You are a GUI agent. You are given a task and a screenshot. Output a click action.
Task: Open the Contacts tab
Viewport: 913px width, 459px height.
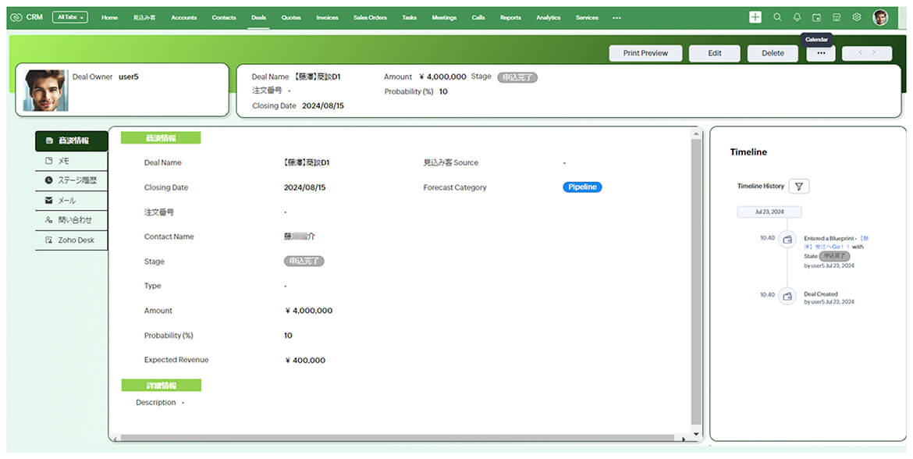click(x=224, y=17)
